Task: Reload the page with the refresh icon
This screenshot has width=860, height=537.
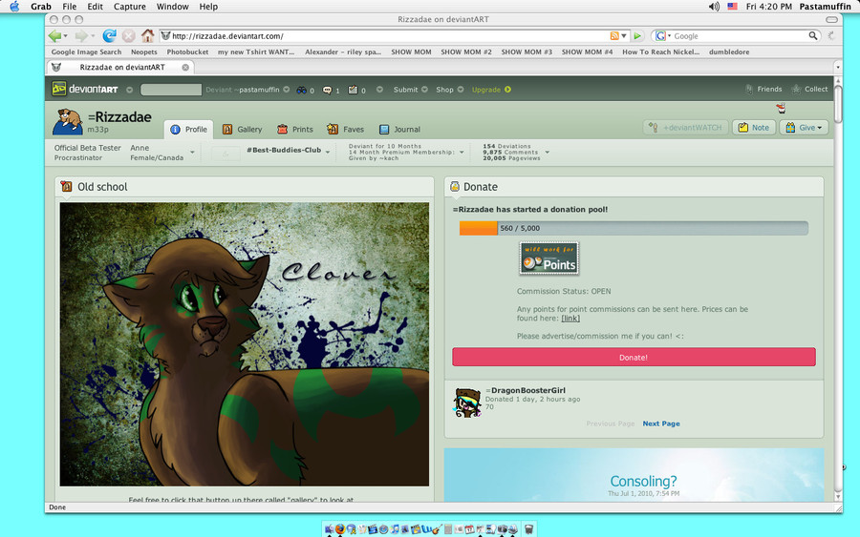Action: point(109,36)
